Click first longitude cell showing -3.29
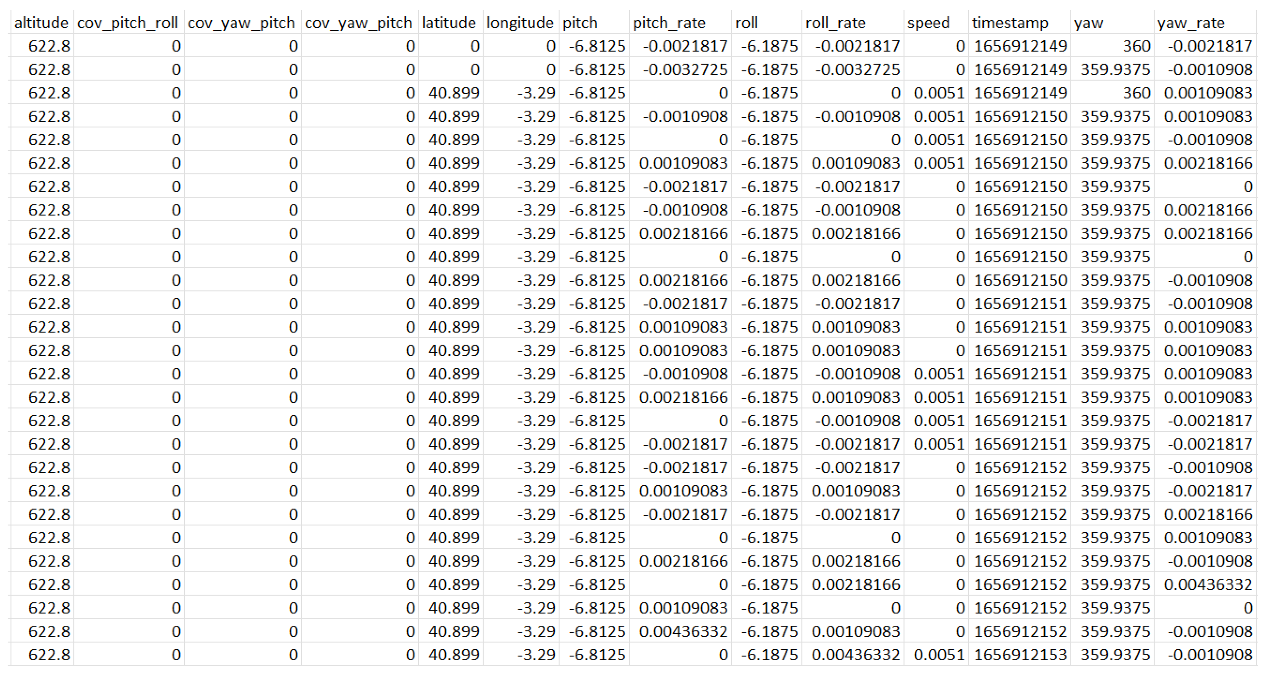Image resolution: width=1264 pixels, height=674 pixels. coord(536,93)
